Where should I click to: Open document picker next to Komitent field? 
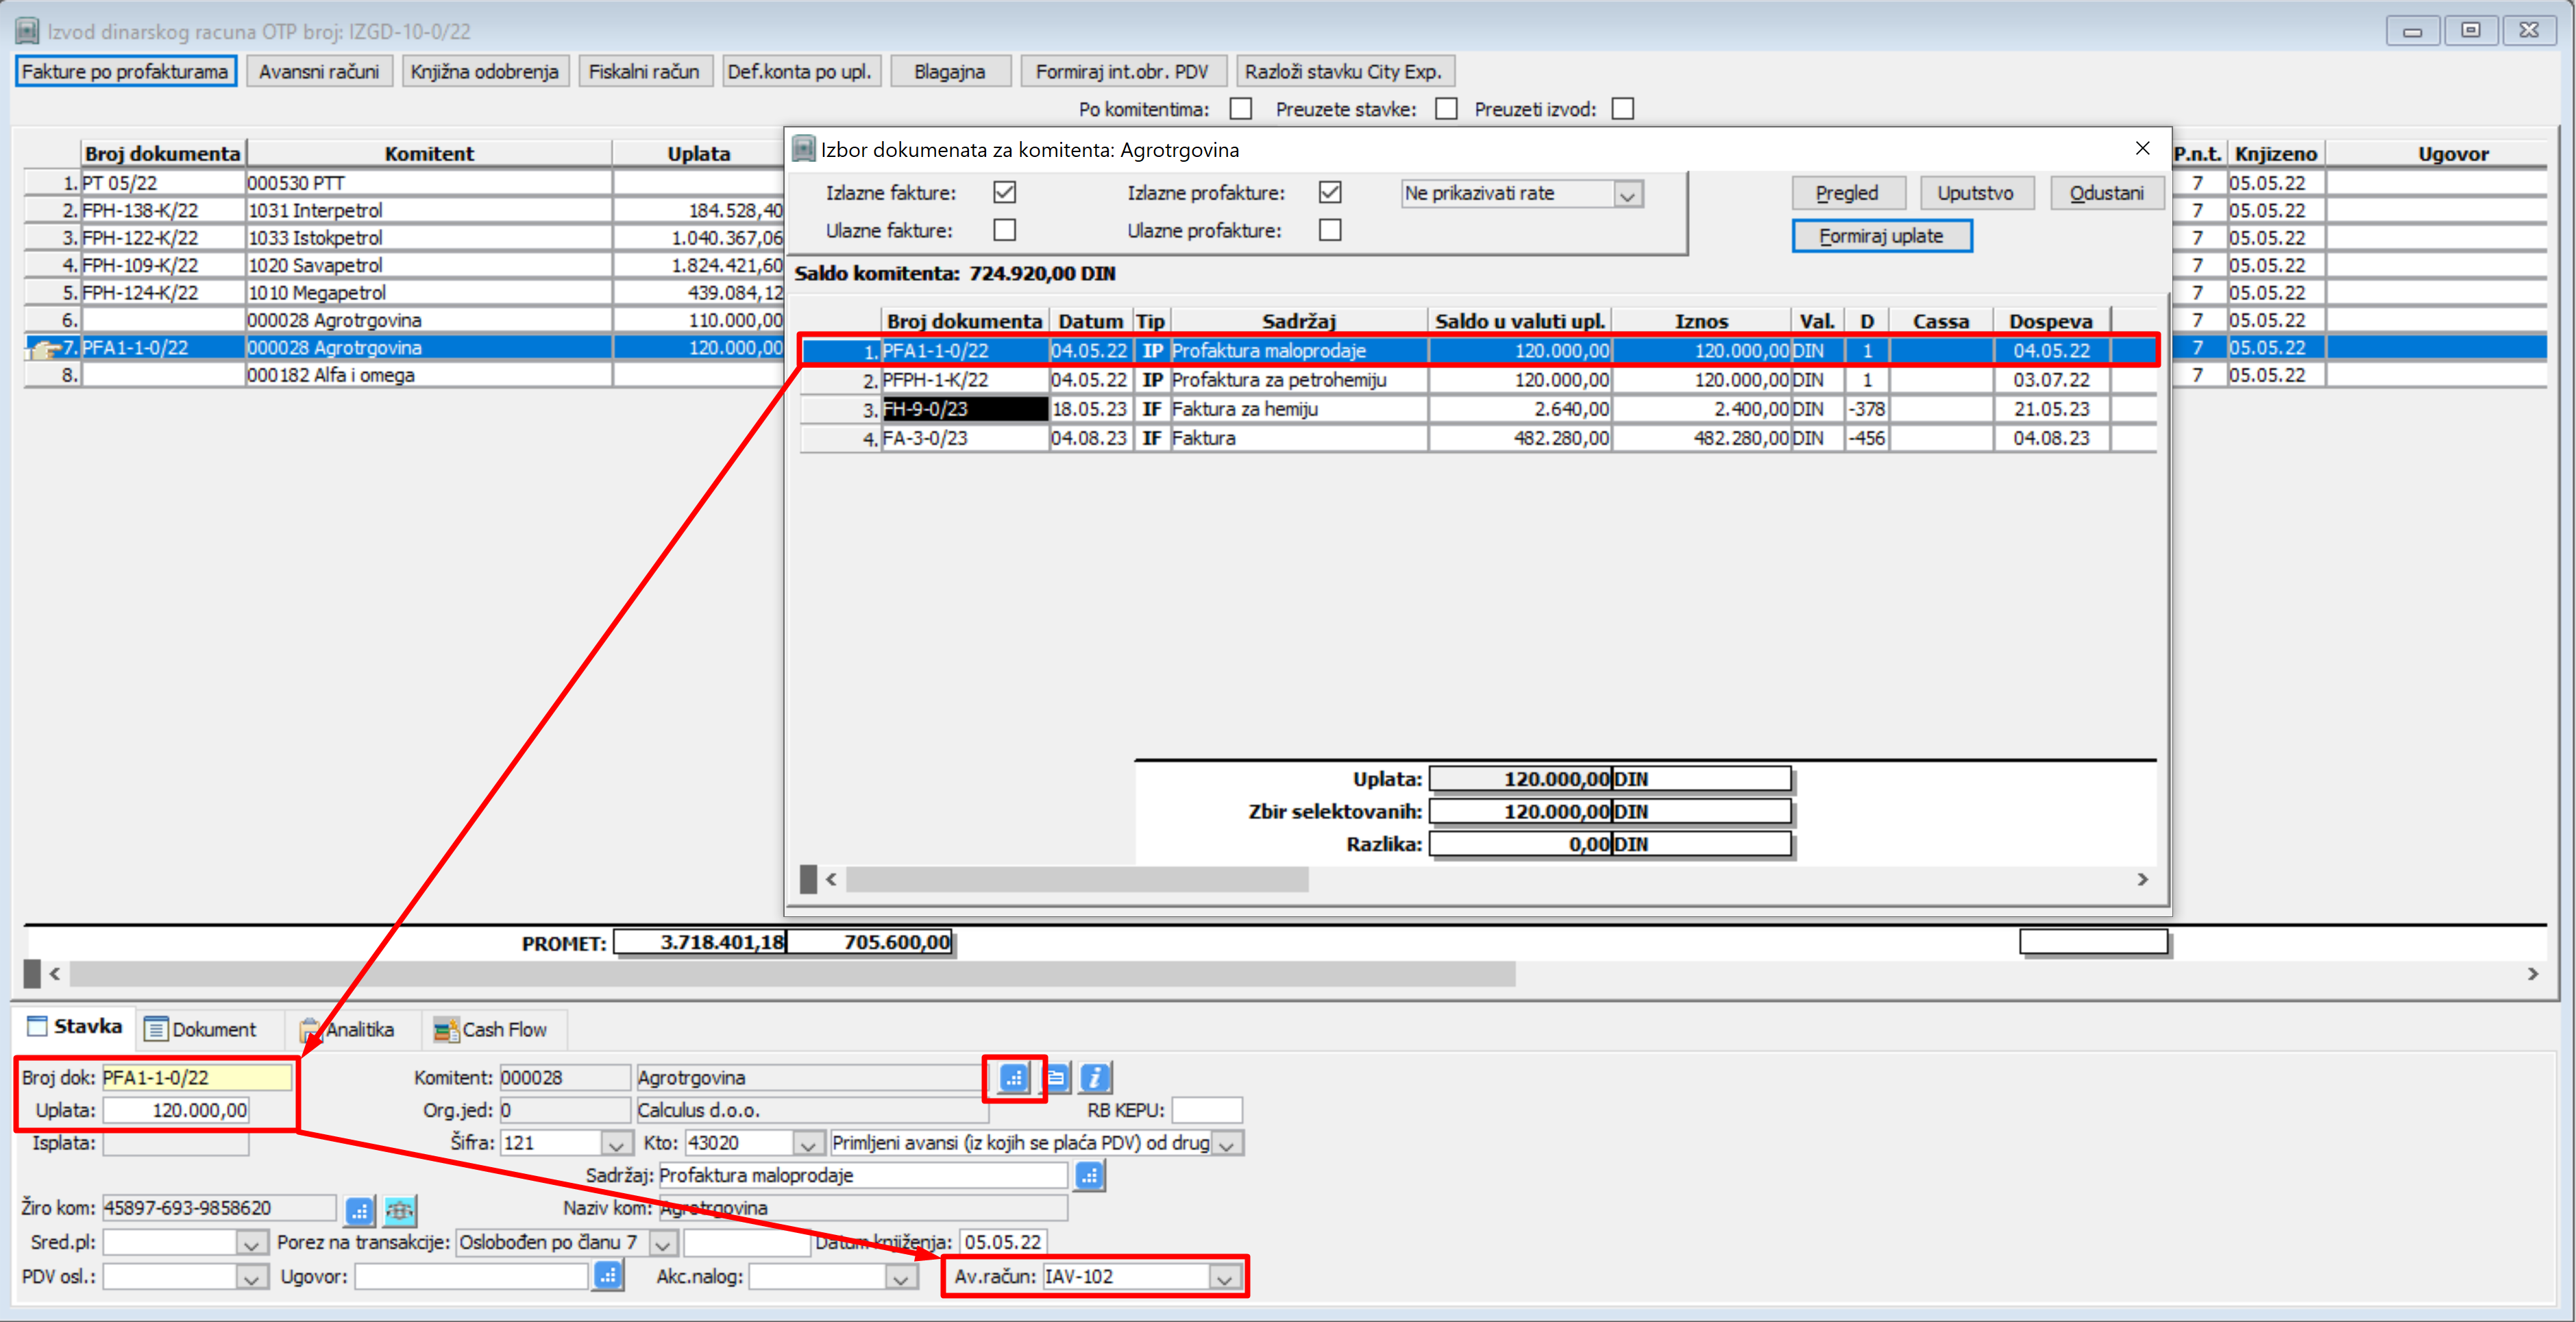[x=1014, y=1077]
